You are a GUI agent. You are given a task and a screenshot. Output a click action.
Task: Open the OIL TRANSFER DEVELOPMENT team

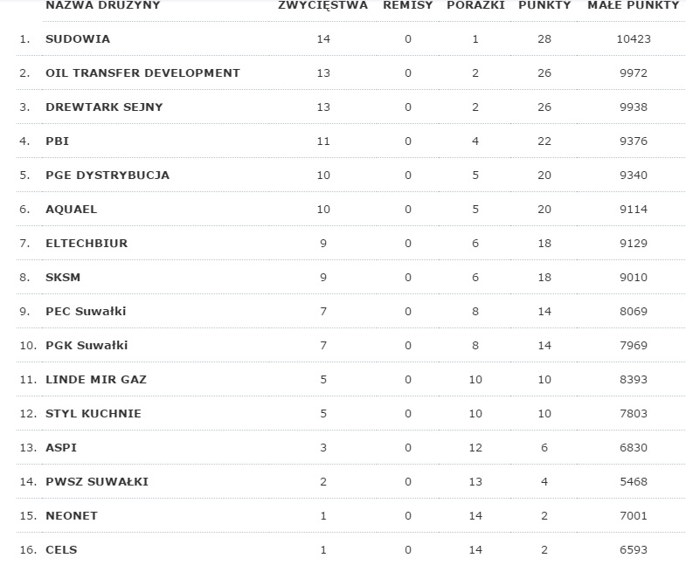click(142, 73)
